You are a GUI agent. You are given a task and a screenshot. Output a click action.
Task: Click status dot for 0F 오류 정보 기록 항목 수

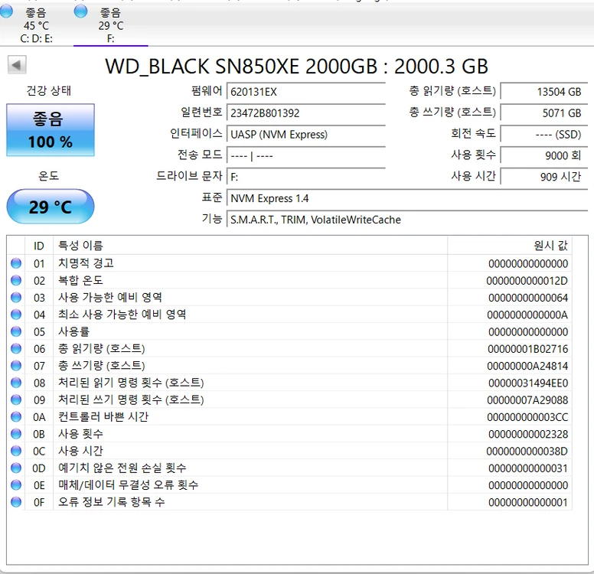click(16, 502)
